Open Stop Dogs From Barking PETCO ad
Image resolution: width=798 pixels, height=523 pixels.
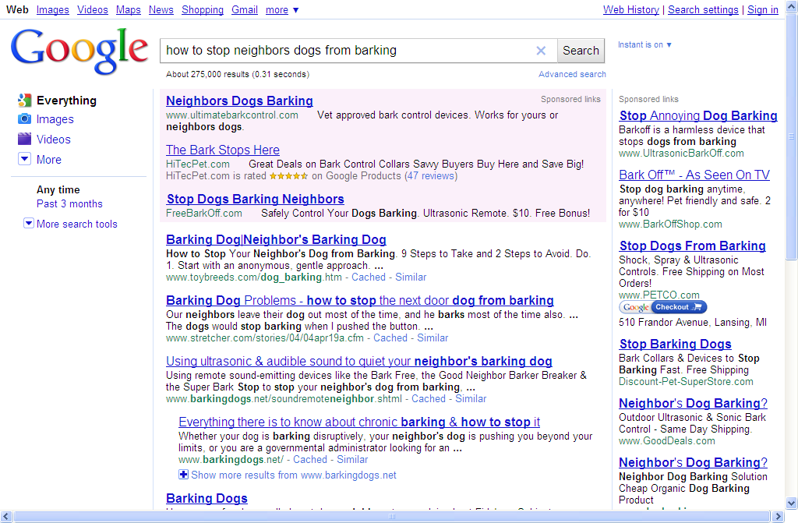(693, 246)
